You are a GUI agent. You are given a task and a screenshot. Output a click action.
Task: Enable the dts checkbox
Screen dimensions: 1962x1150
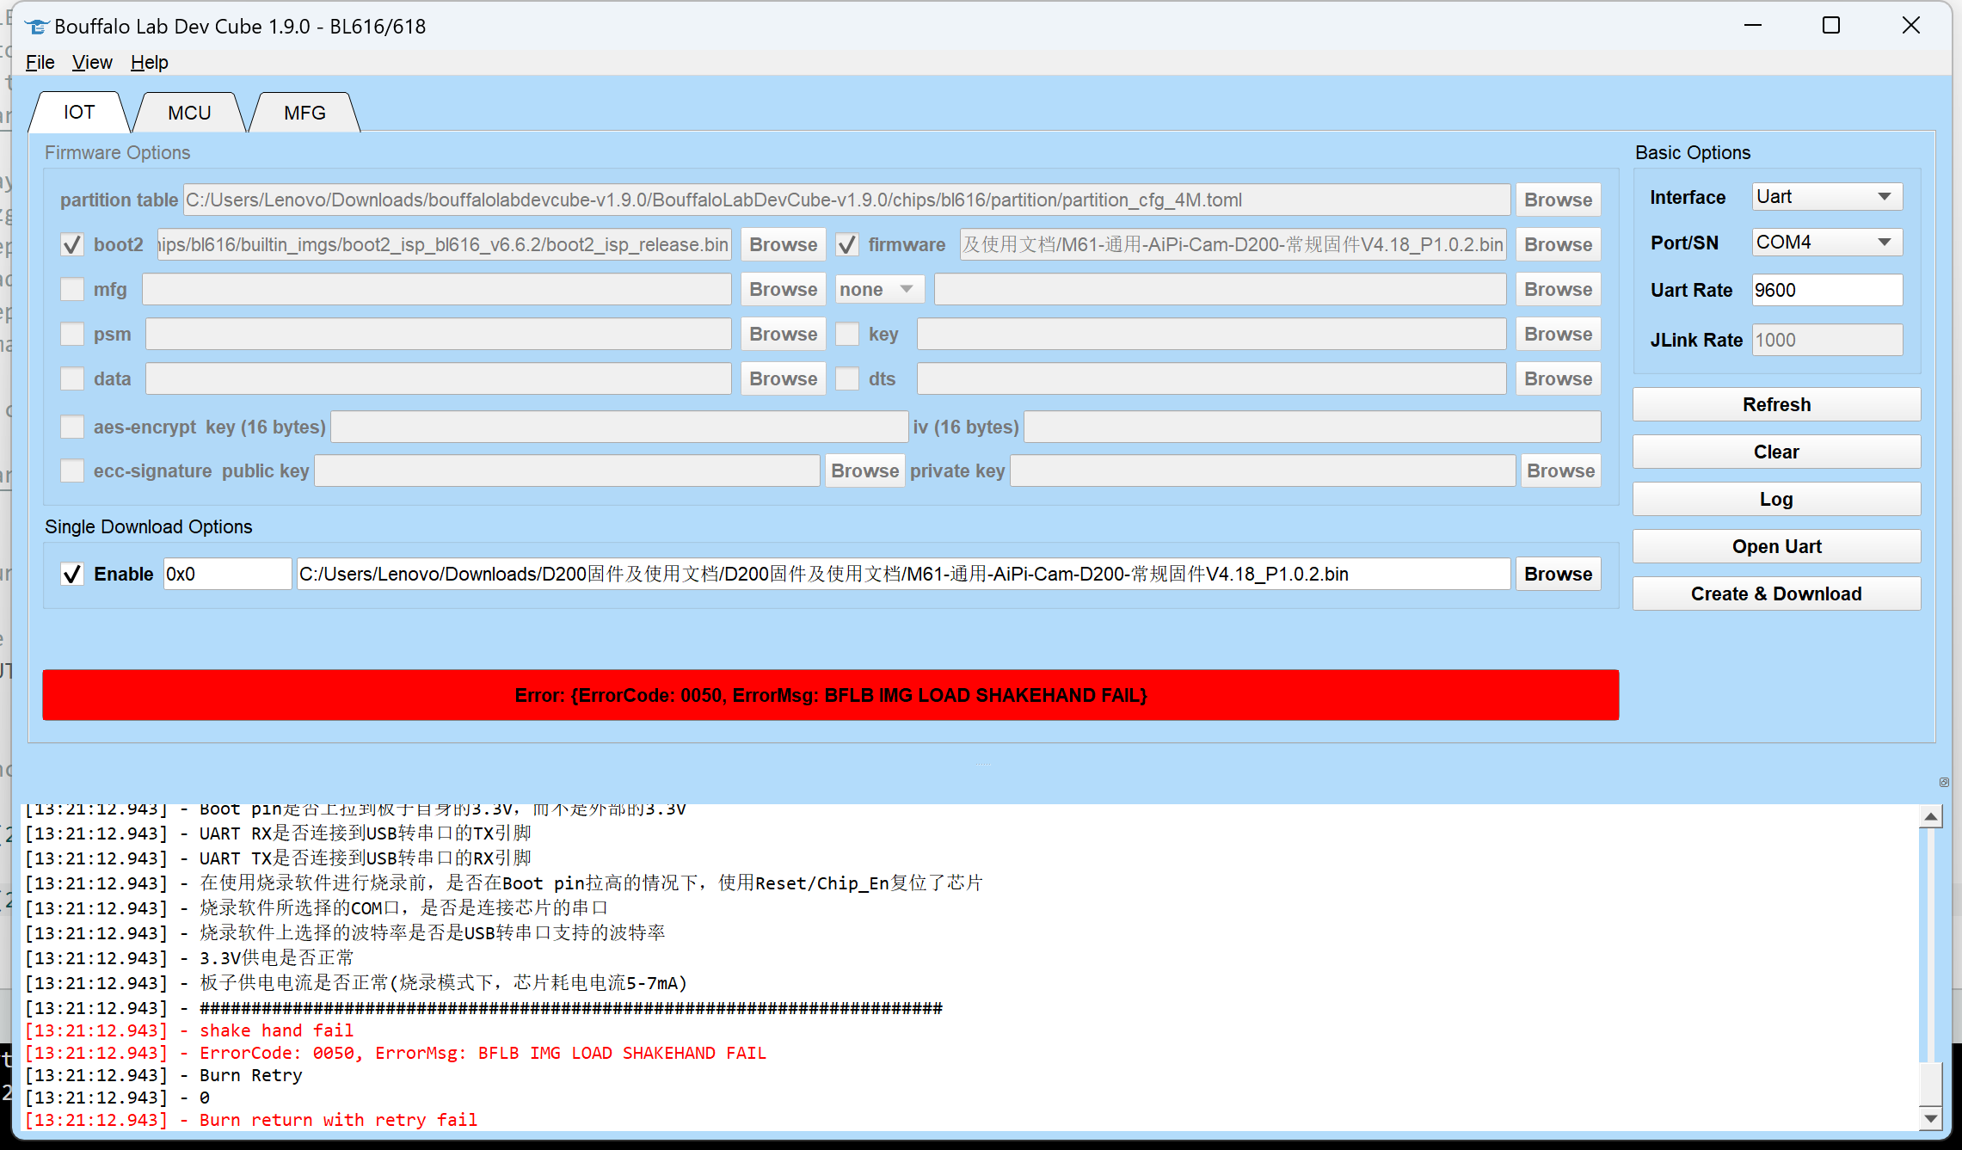coord(847,379)
